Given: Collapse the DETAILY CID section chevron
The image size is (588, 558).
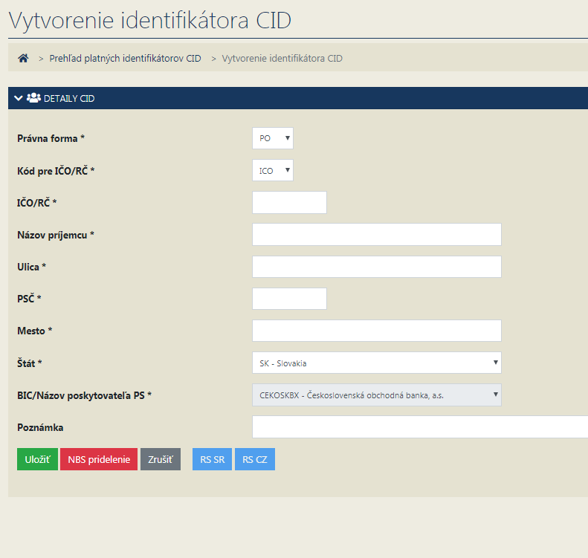Looking at the screenshot, I should pos(18,98).
